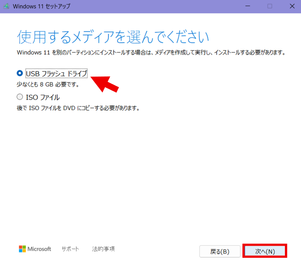
Task: Click the 戻る(B) button
Action: [x=220, y=251]
